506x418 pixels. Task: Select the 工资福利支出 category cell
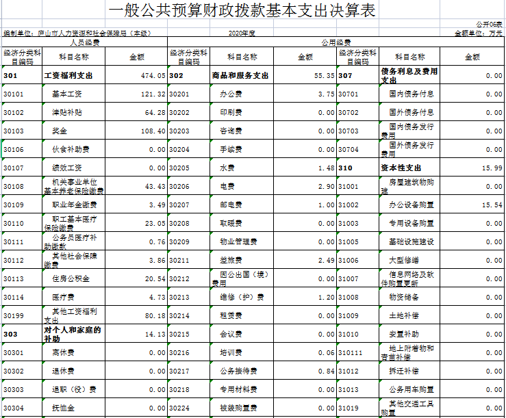point(73,75)
